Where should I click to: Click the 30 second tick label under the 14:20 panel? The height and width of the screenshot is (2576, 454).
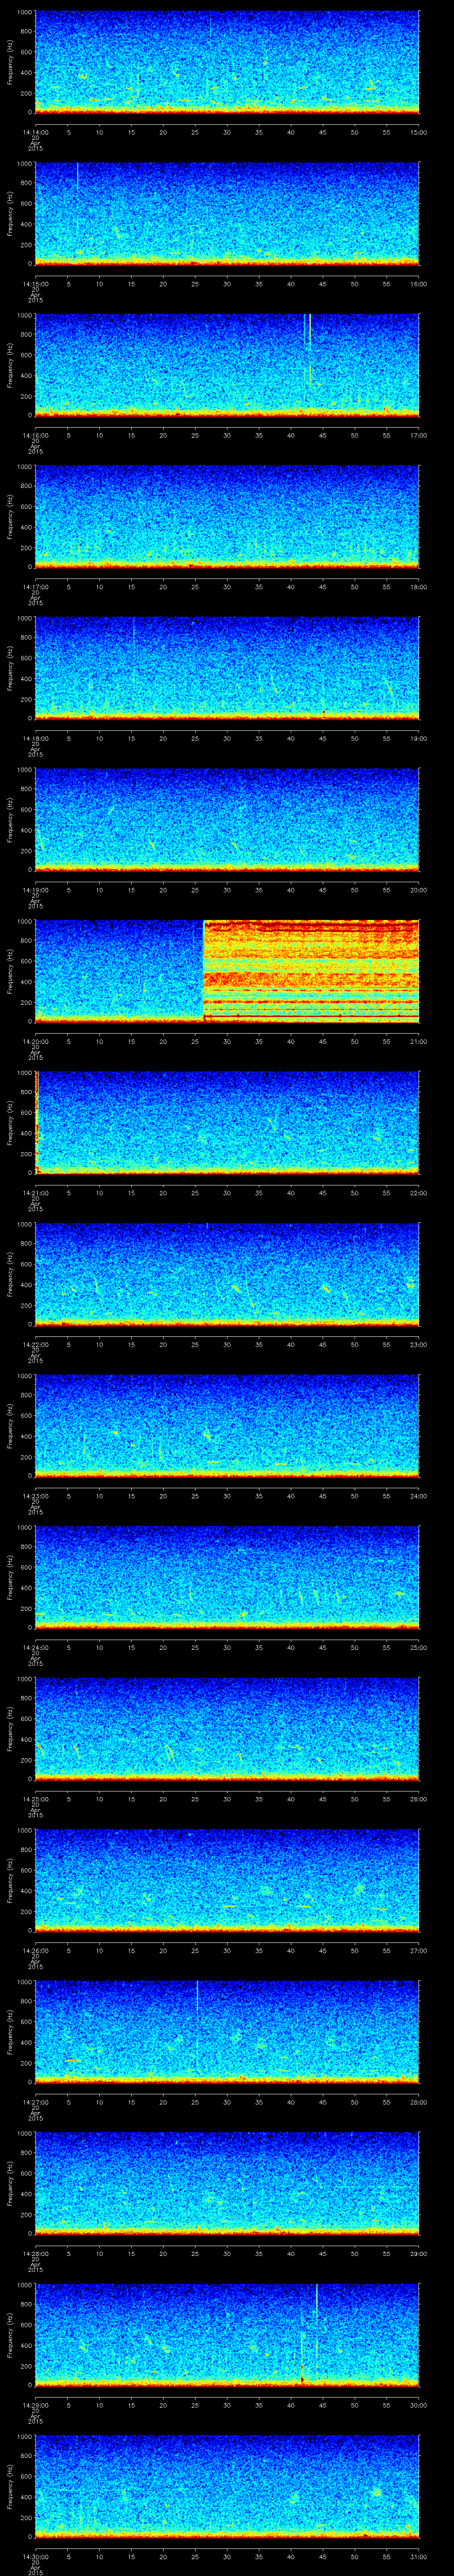coord(227,1041)
